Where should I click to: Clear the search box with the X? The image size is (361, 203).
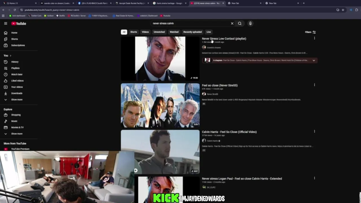(232, 23)
